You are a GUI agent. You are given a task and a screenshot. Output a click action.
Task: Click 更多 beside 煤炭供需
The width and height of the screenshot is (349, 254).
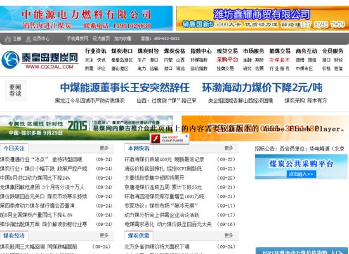tap(229, 236)
